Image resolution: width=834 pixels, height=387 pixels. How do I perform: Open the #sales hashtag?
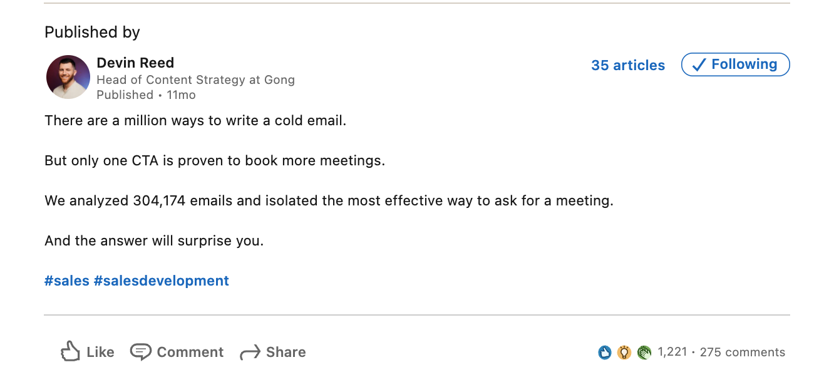67,281
